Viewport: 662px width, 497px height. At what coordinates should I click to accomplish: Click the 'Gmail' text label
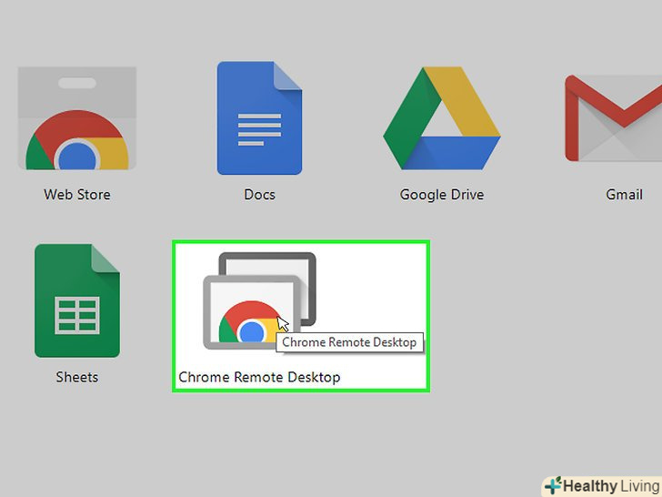[624, 195]
